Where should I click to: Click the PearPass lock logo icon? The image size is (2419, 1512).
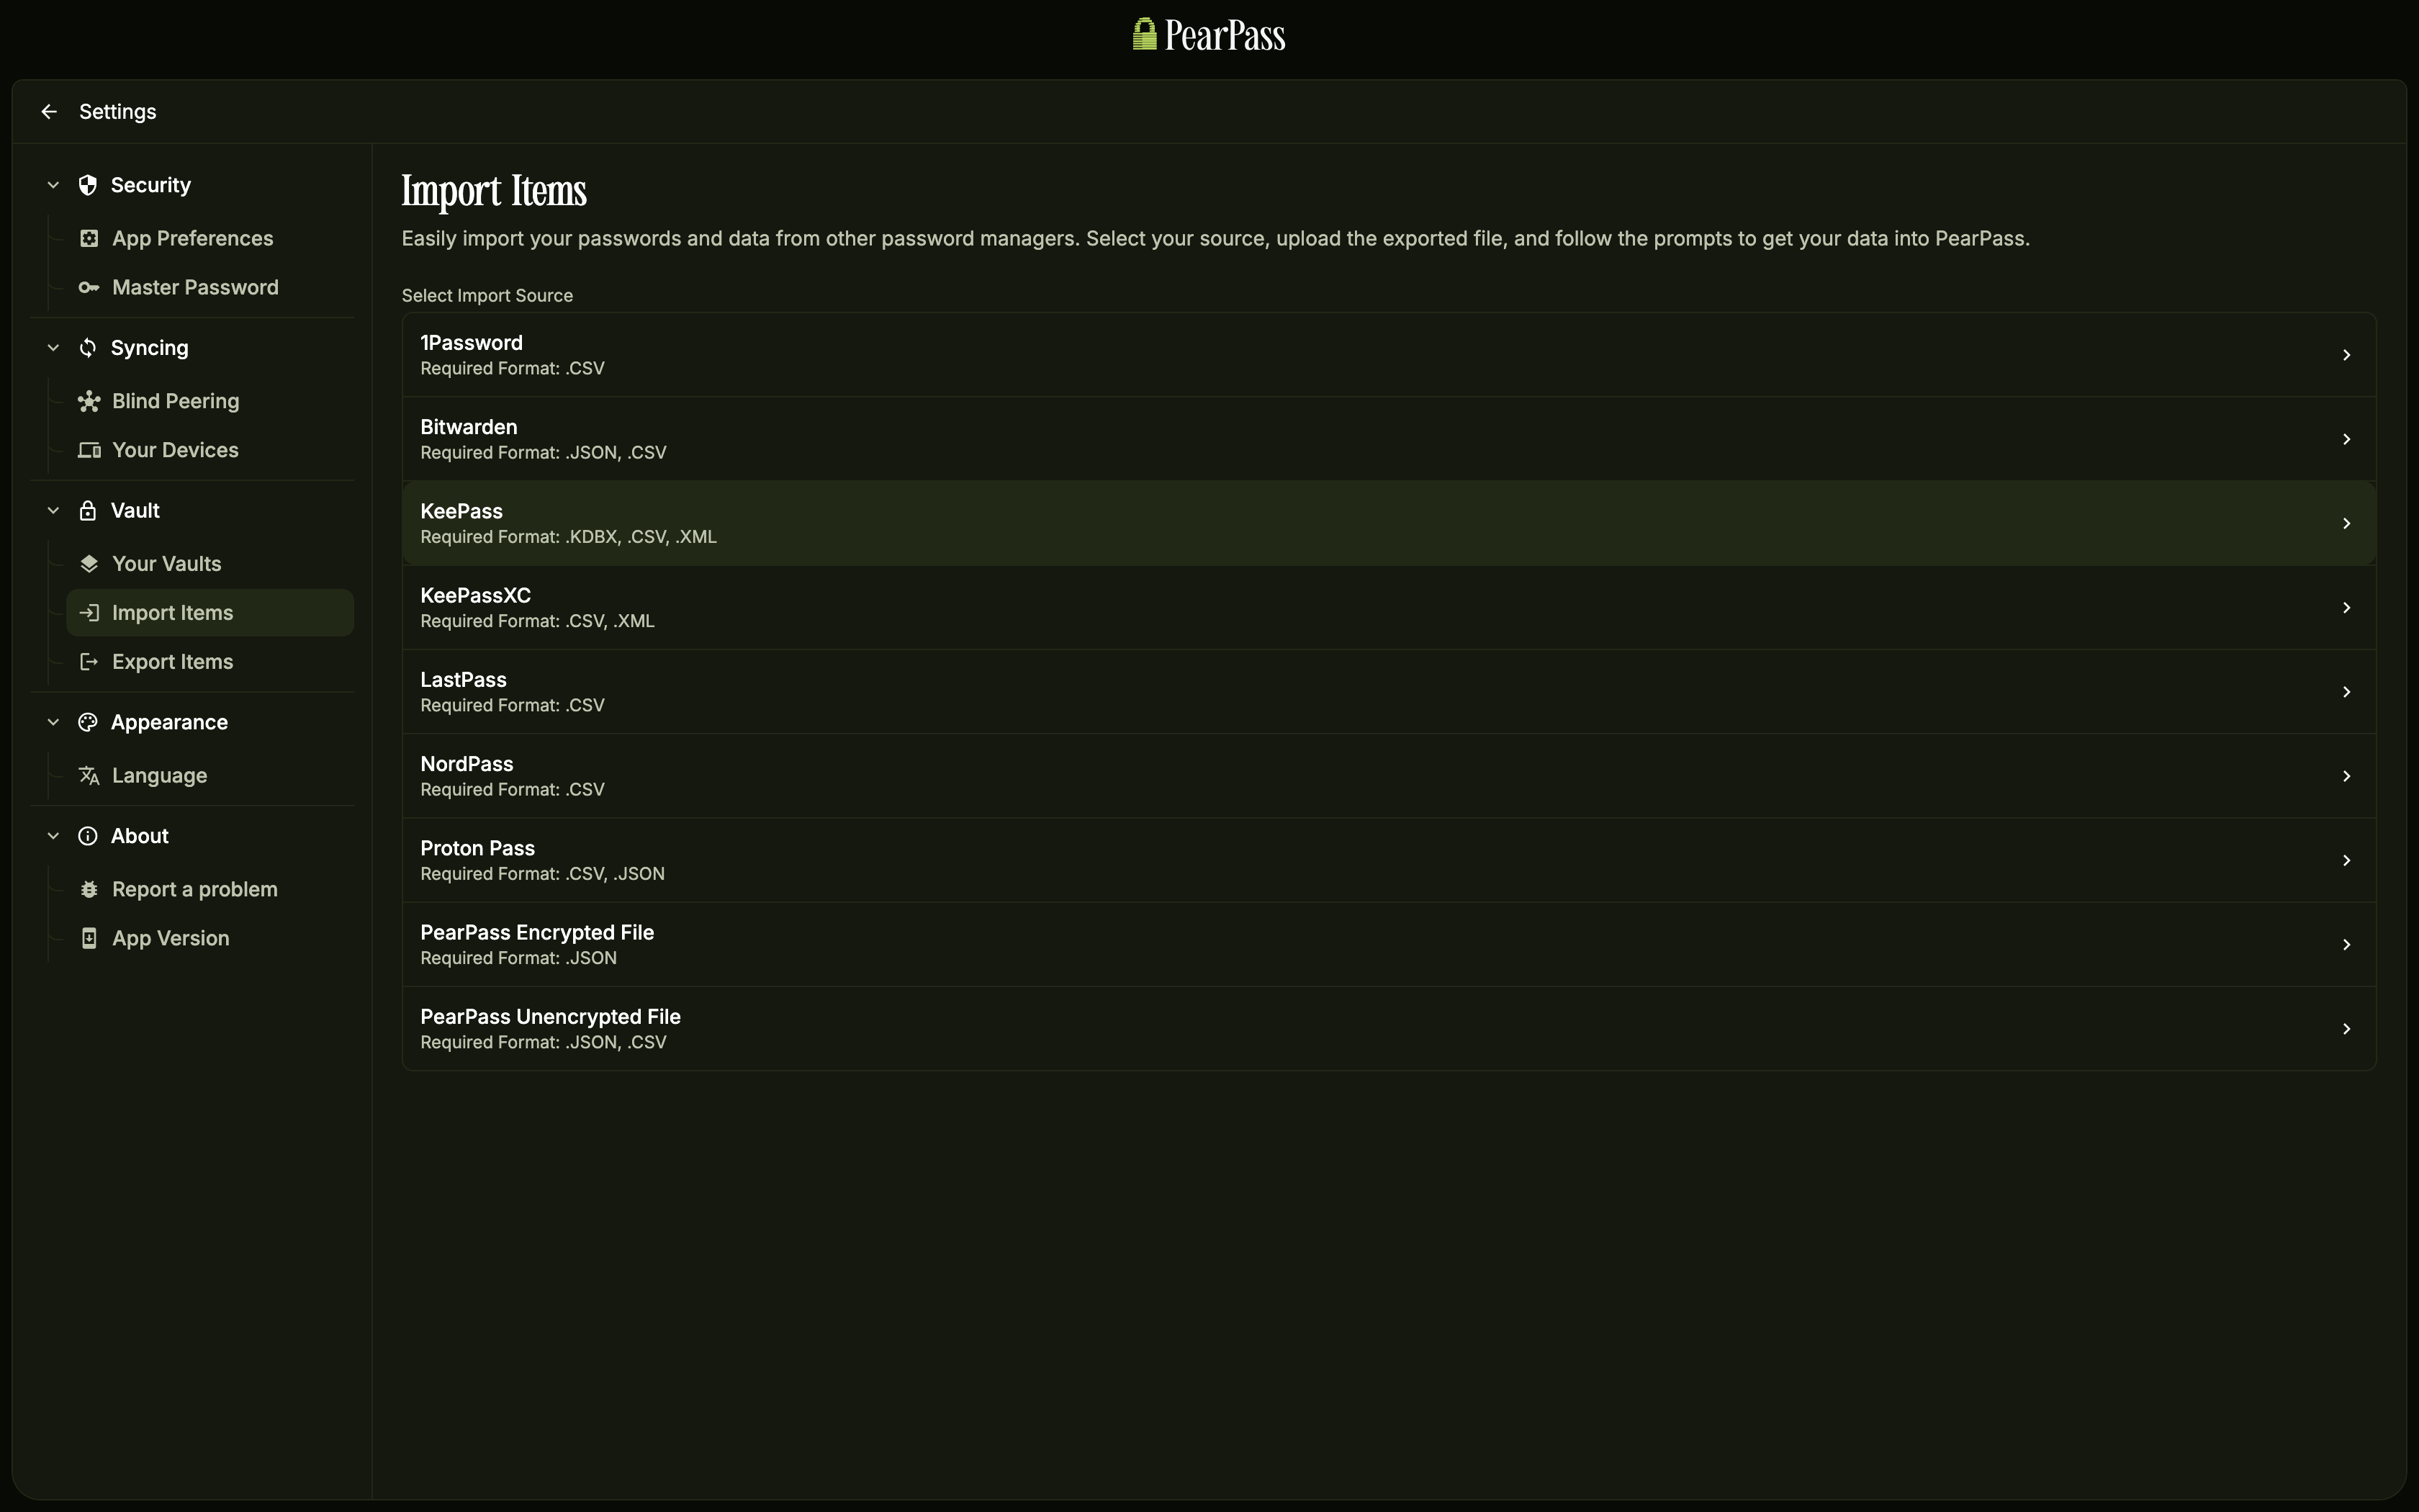(1145, 34)
